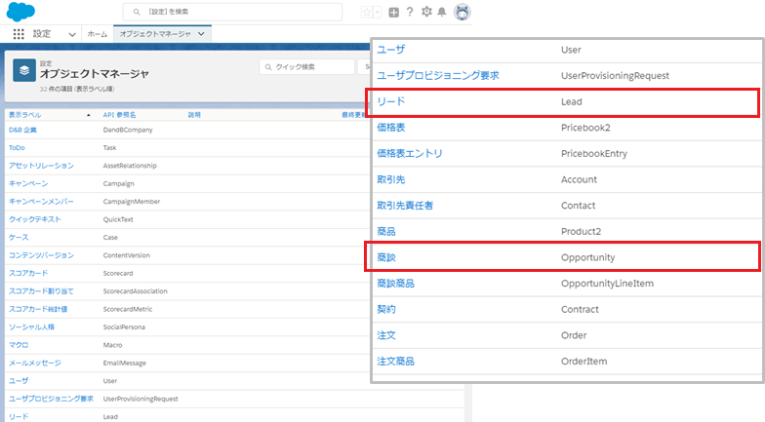Open the キャンペーン object link
Screen dimensions: 765x422
click(27, 183)
